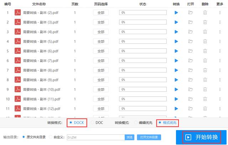Select DOC conversion format
Screen dimensions: 228x145
point(97,123)
